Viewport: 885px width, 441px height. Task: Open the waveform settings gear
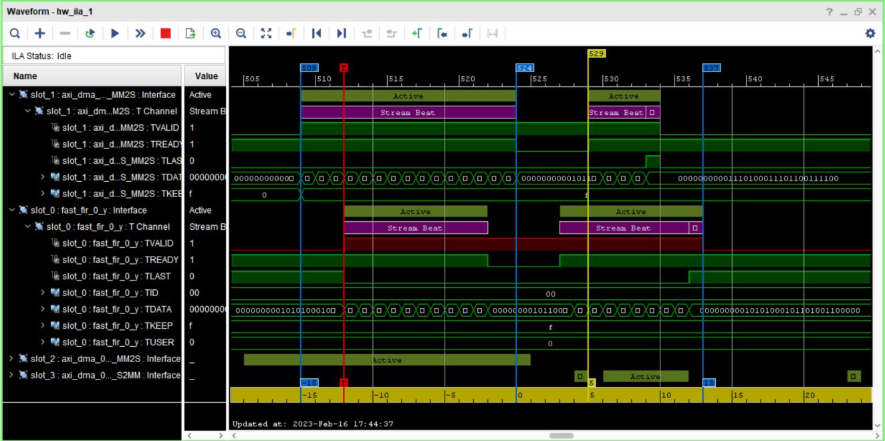(x=870, y=33)
